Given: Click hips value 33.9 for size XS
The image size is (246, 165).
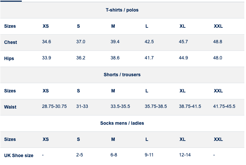Looking at the screenshot, I should click(x=46, y=58).
